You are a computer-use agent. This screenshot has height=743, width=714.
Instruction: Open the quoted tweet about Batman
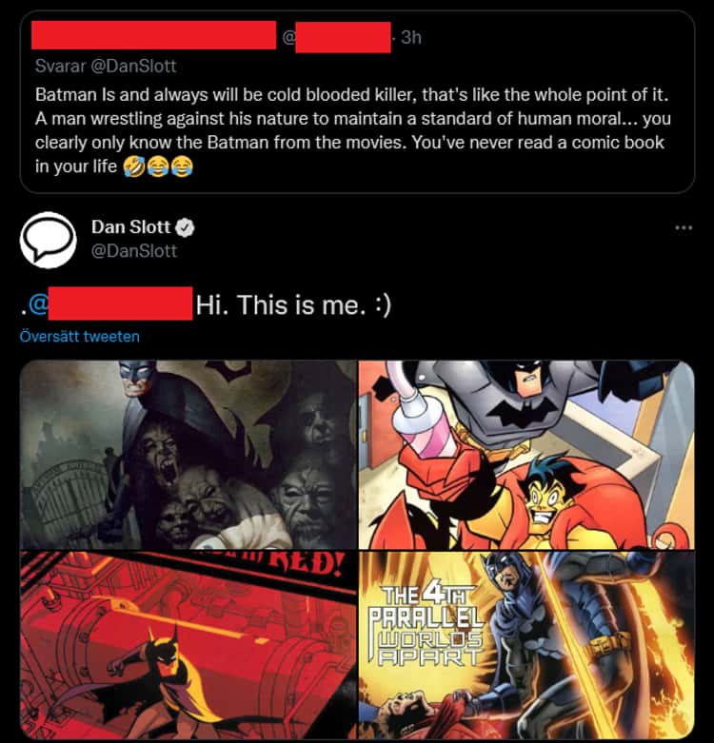[357, 102]
